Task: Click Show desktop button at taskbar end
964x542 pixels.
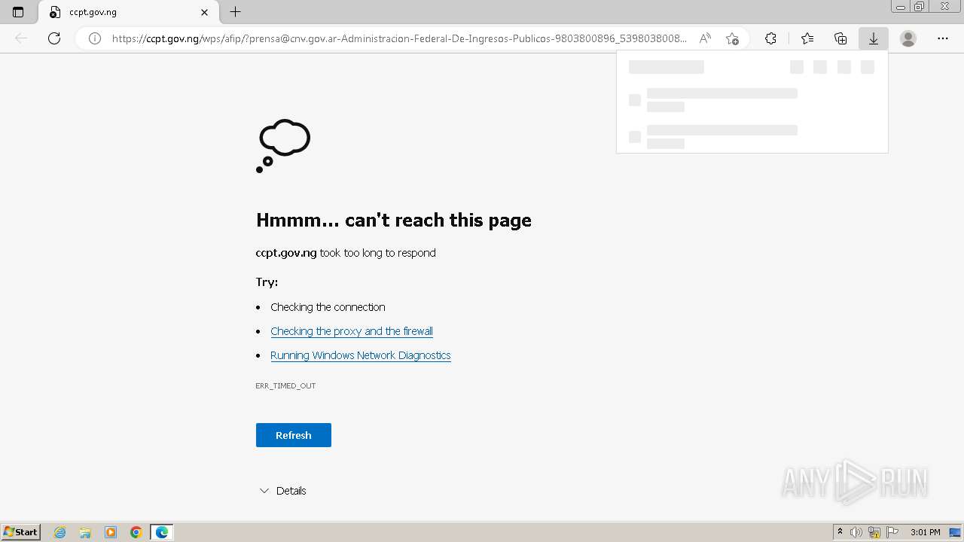Action: click(956, 532)
